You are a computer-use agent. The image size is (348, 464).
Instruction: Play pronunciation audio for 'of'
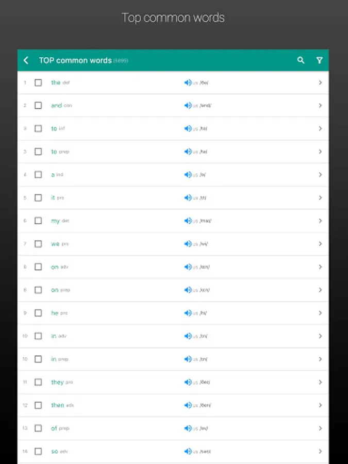point(188,428)
